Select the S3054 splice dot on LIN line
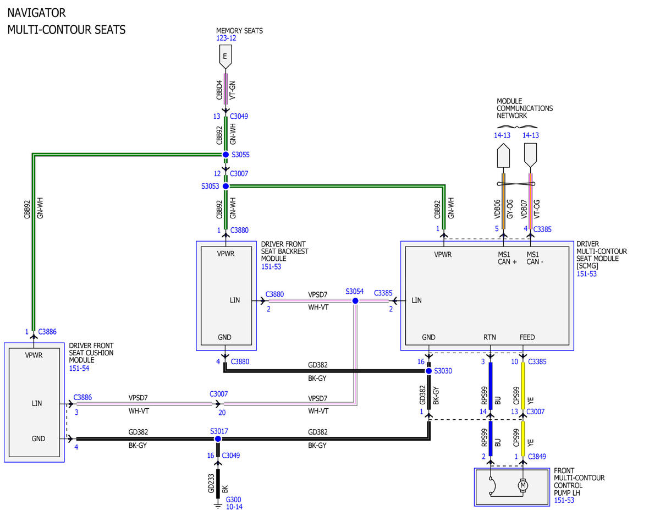The height and width of the screenshot is (510, 660). click(x=355, y=301)
